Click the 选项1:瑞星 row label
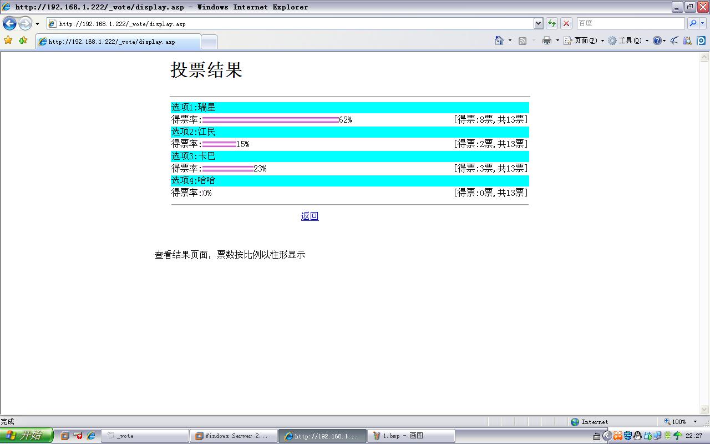Screen dimensions: 710x444 [193, 107]
